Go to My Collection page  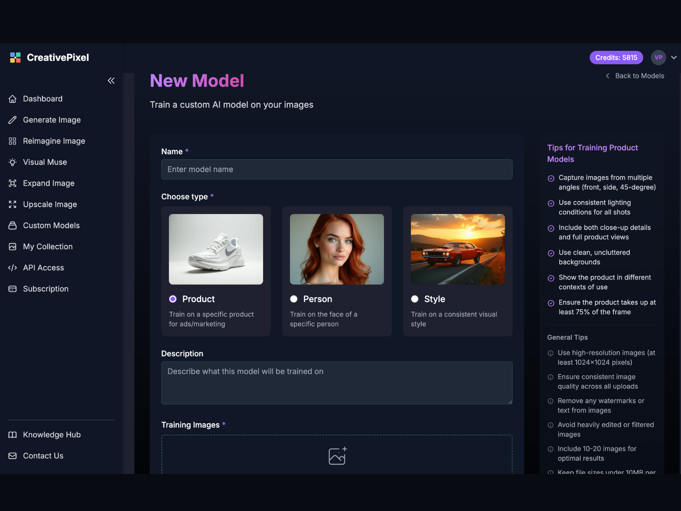click(48, 247)
